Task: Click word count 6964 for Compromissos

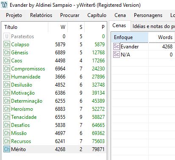Action: [x=60, y=69]
